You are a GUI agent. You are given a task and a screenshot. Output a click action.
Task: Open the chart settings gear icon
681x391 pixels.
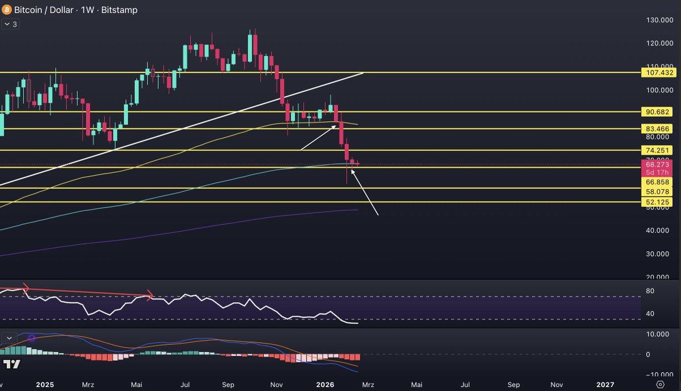pyautogui.click(x=660, y=384)
